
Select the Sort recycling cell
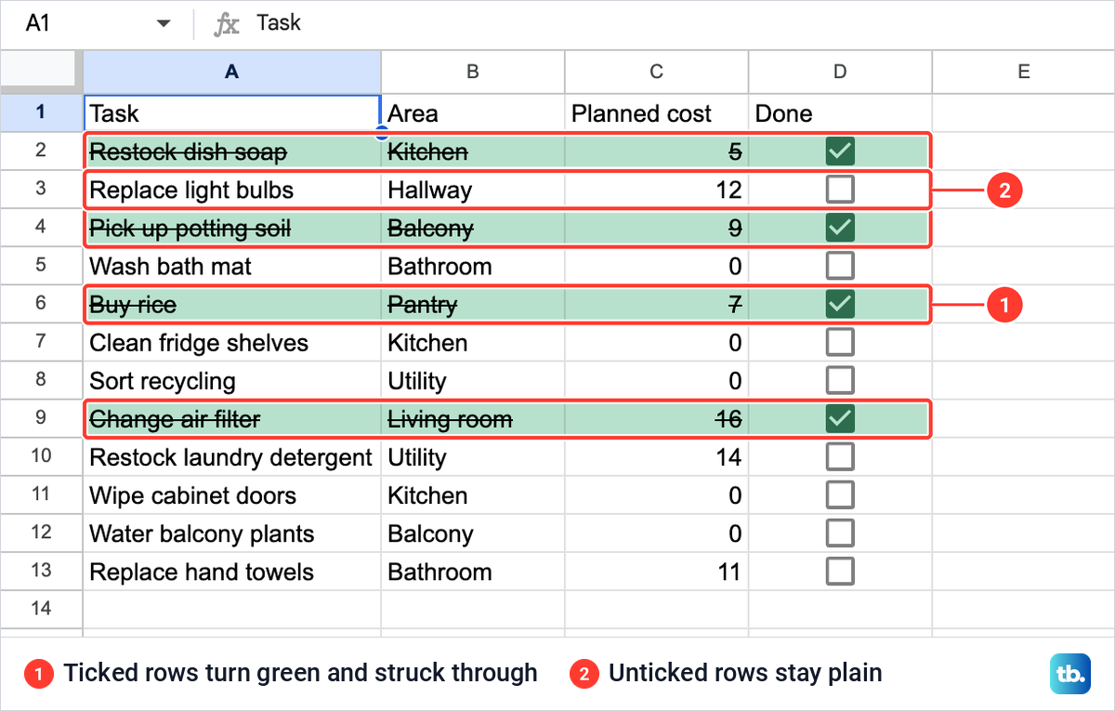point(232,380)
